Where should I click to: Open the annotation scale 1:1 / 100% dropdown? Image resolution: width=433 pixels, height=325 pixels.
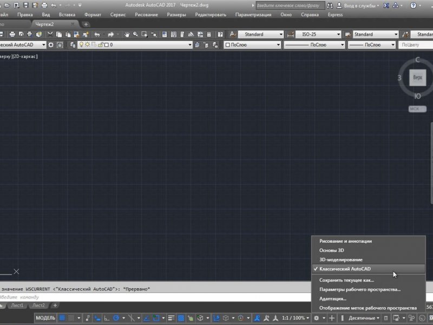296,318
